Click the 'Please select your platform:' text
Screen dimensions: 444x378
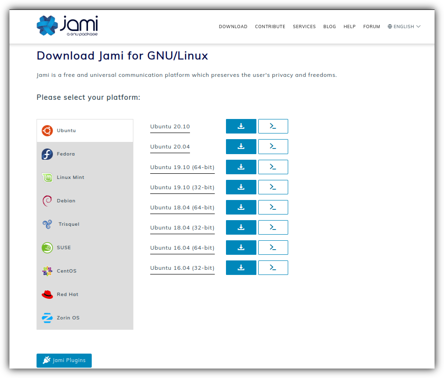(88, 97)
